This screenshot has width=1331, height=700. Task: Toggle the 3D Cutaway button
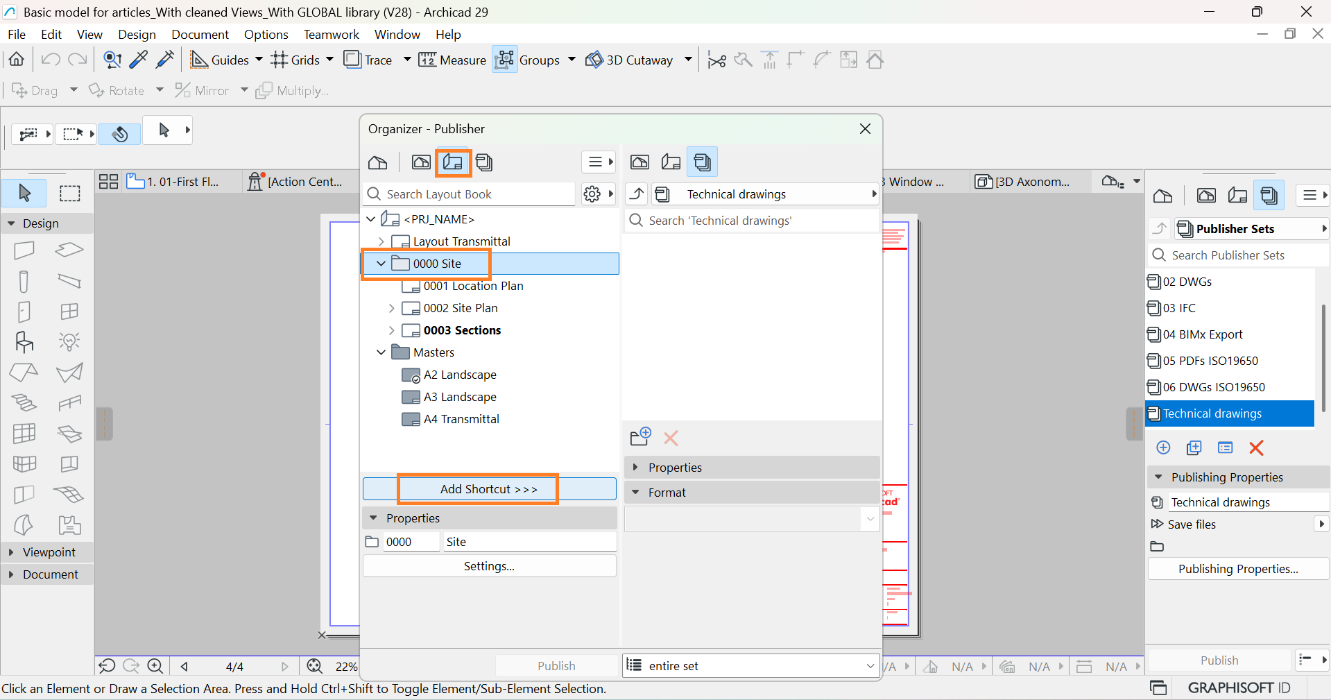[629, 60]
